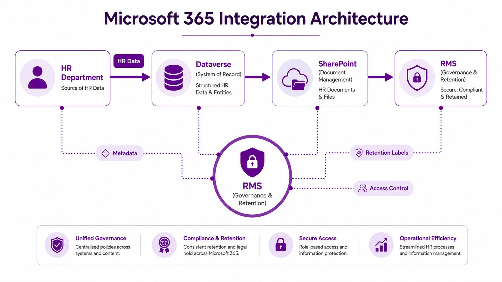Select the Retention Labels pill
Viewport: 502px width, 282px height.
point(382,153)
